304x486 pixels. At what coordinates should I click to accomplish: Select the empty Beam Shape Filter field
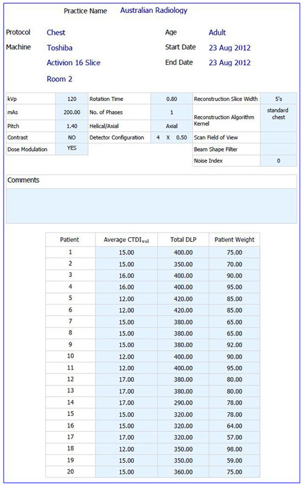278,149
